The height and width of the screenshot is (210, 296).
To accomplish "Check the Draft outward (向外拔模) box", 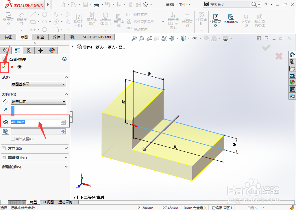I will [x=13, y=139].
